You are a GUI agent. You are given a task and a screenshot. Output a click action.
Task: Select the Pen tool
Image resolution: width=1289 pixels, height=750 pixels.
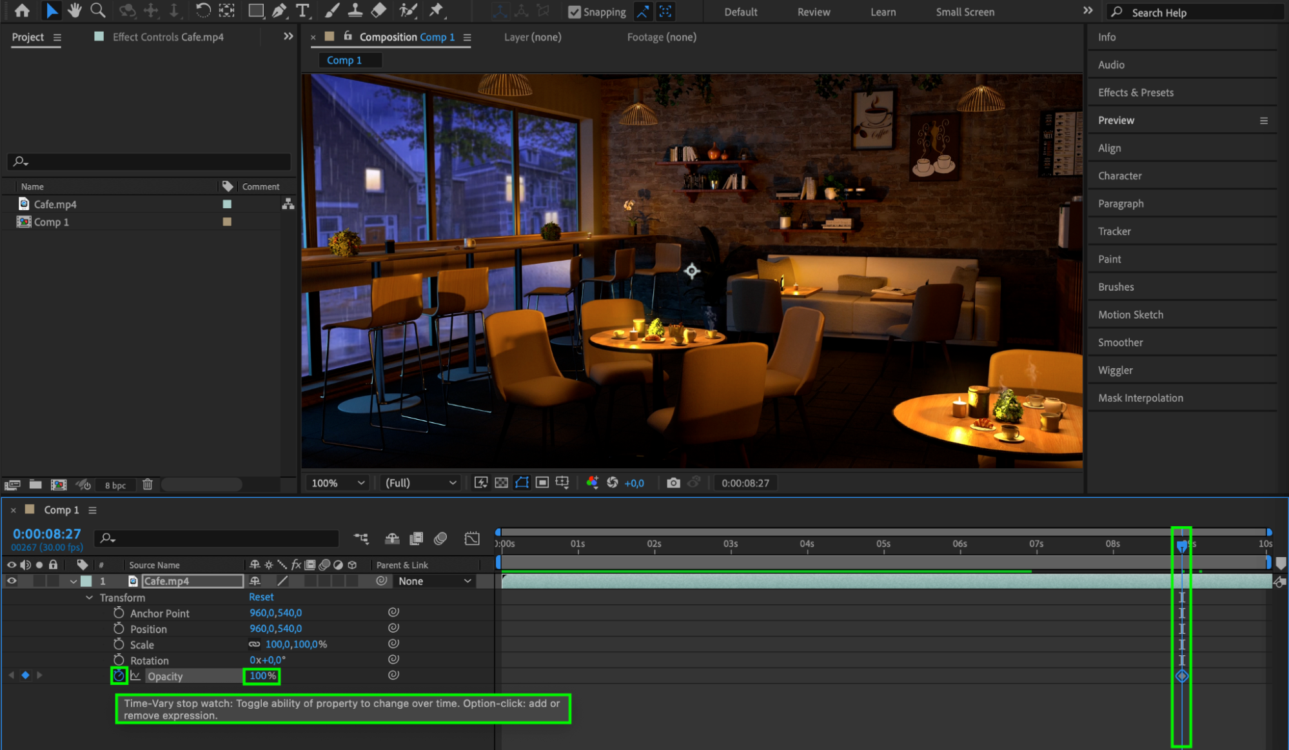tap(279, 10)
